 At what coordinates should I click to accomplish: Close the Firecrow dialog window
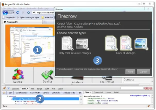pyautogui.click(x=148, y=9)
